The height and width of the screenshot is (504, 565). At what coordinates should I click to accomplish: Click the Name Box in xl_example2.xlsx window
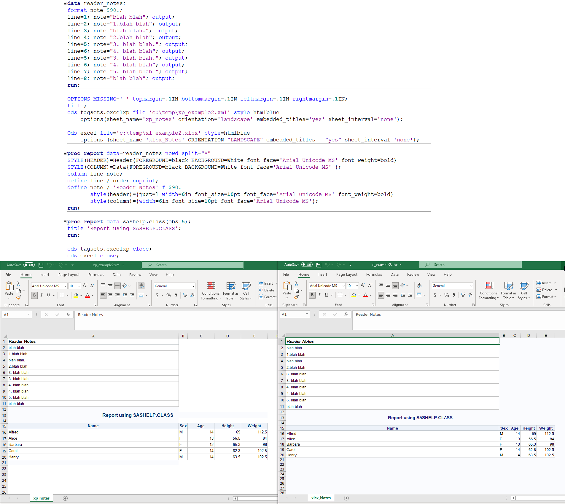pyautogui.click(x=292, y=314)
